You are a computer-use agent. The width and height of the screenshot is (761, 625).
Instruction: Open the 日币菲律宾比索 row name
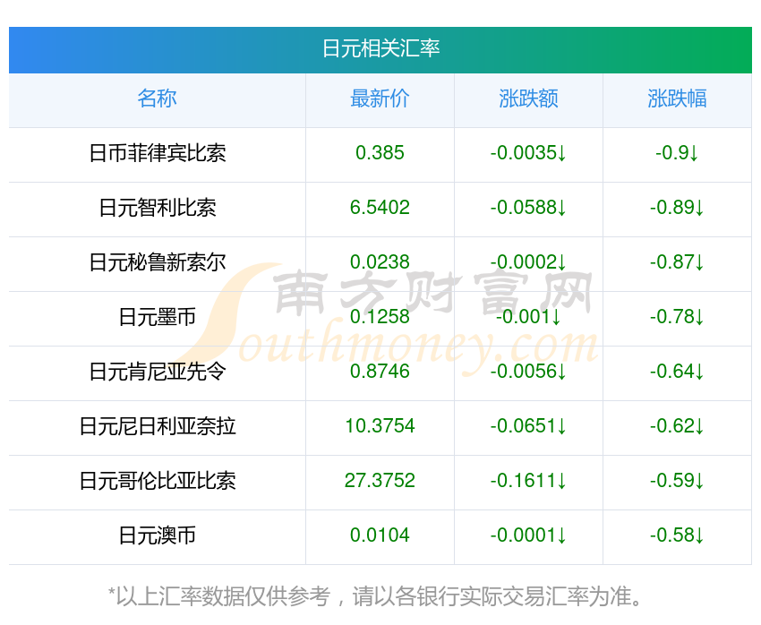(158, 153)
